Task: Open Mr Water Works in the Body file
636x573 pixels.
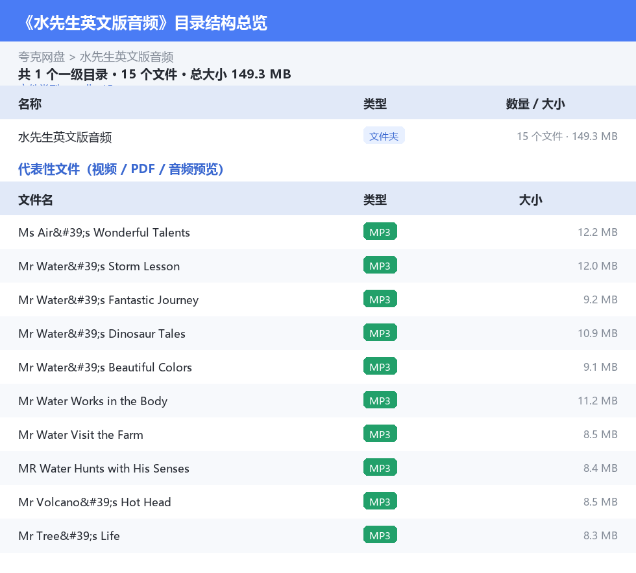Action: point(93,401)
